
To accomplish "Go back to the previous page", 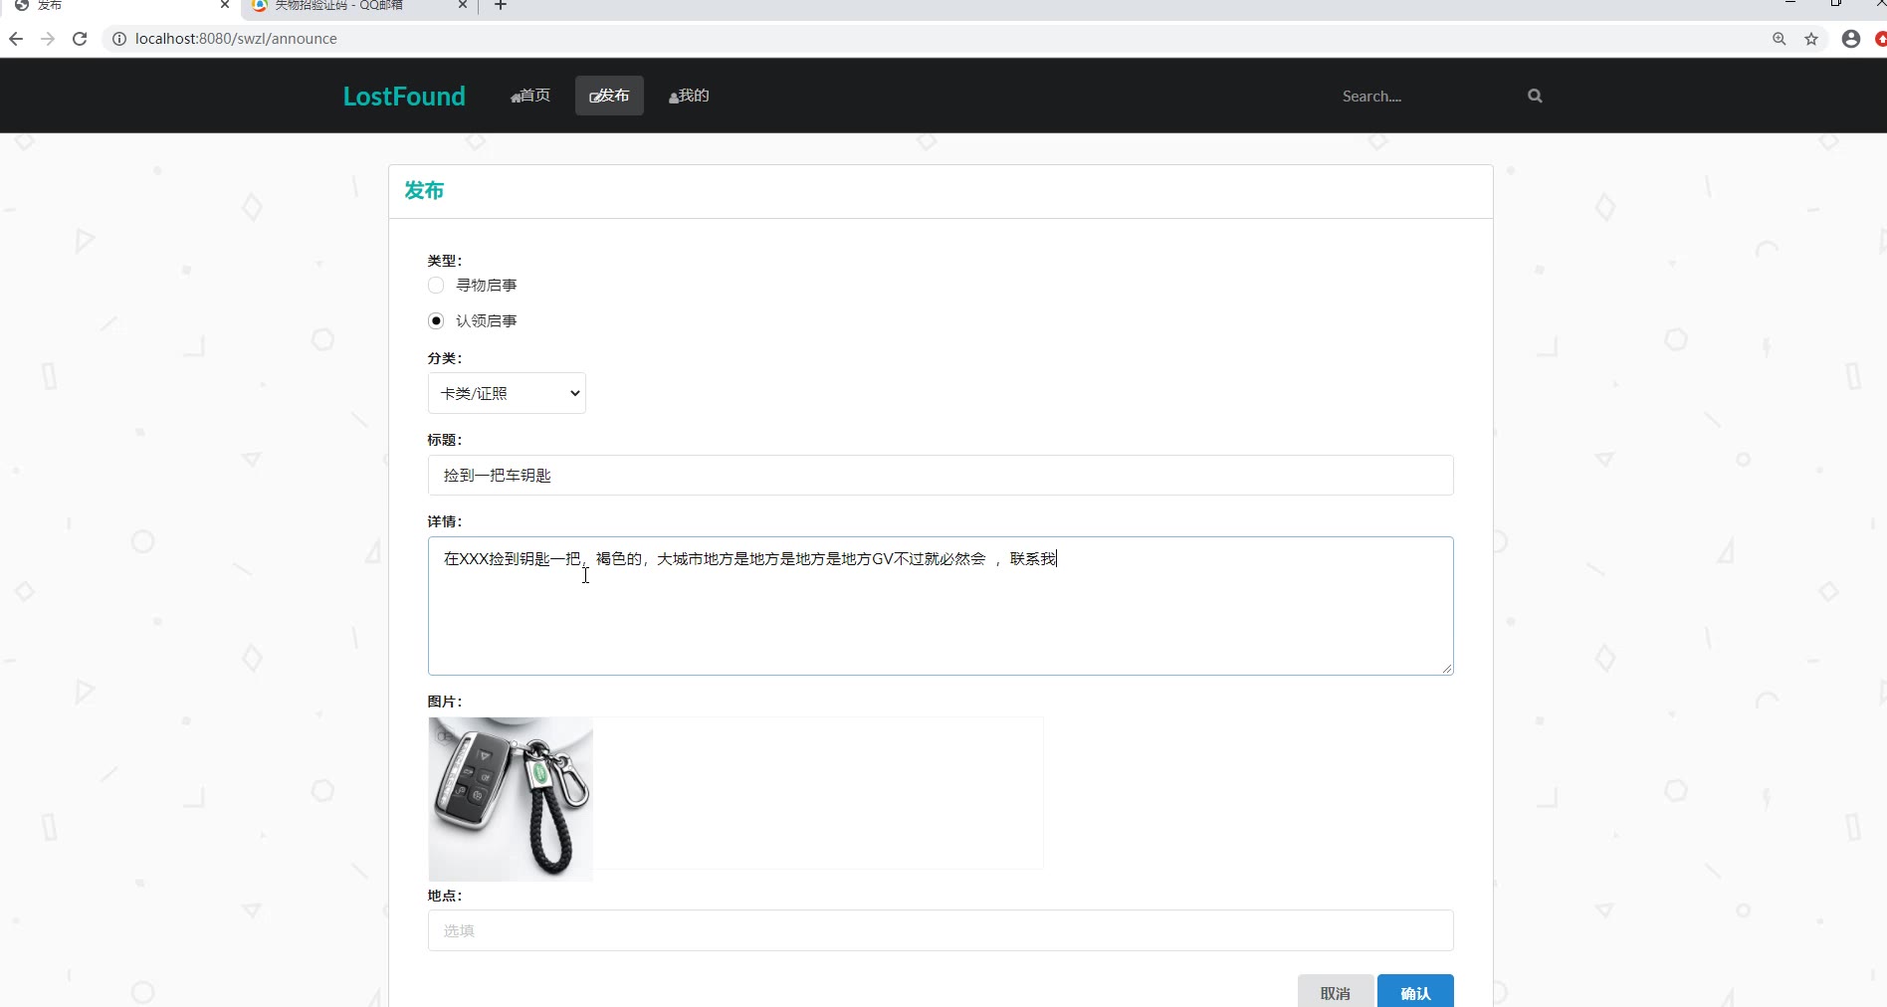I will (x=16, y=39).
